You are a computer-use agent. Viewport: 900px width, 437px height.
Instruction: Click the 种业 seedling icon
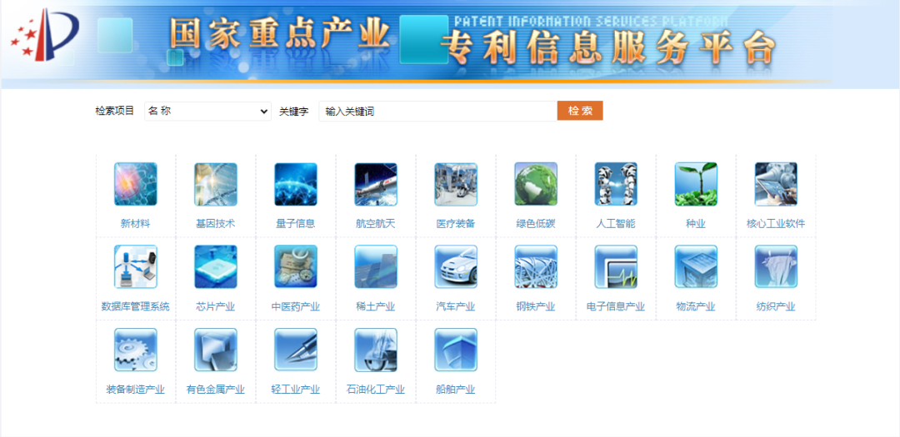coord(695,184)
